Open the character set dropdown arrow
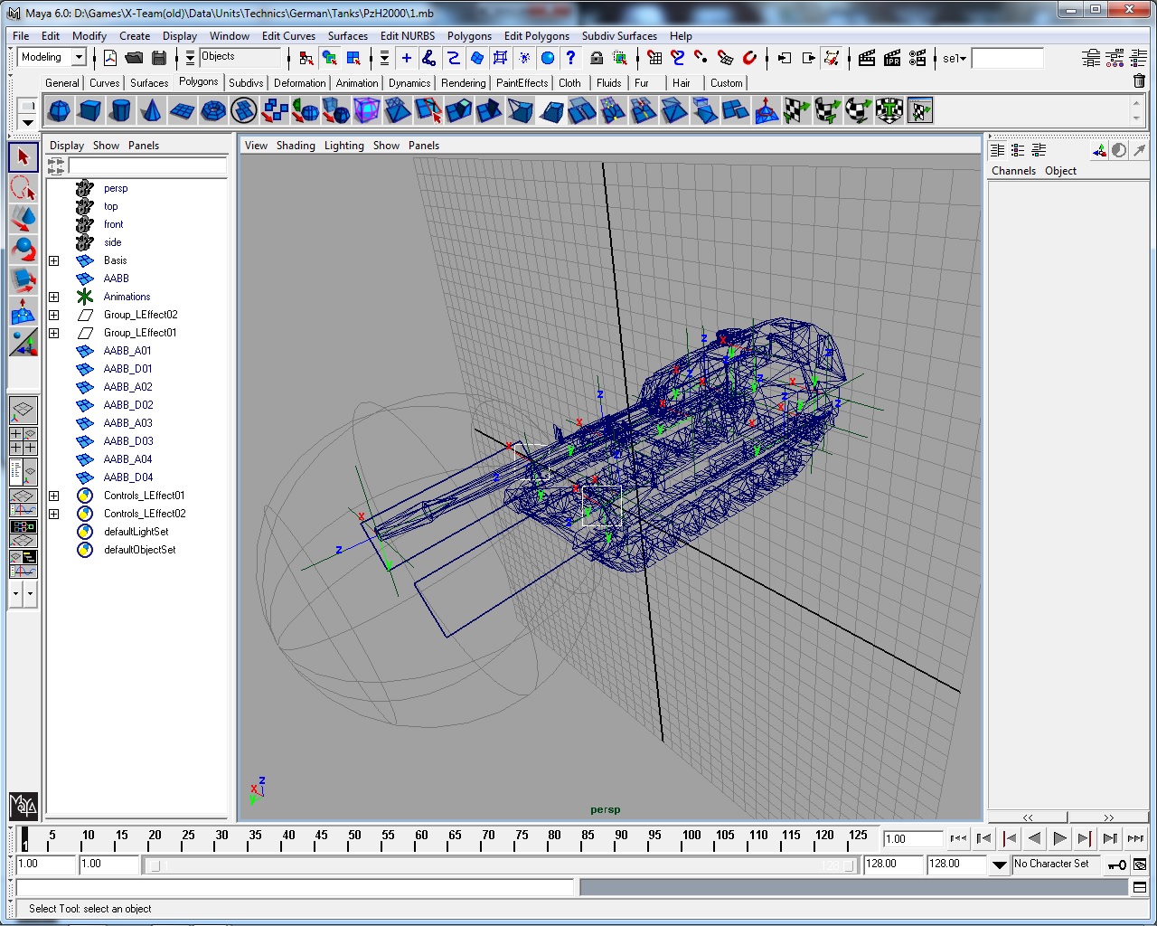 [x=999, y=865]
